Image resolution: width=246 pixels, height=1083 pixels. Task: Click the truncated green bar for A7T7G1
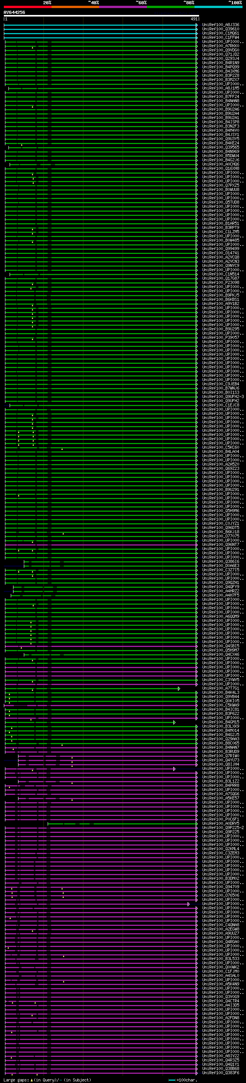(92, 689)
